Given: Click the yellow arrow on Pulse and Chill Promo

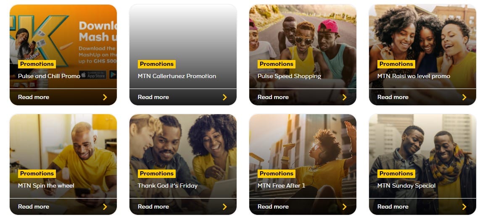Looking at the screenshot, I should (105, 97).
